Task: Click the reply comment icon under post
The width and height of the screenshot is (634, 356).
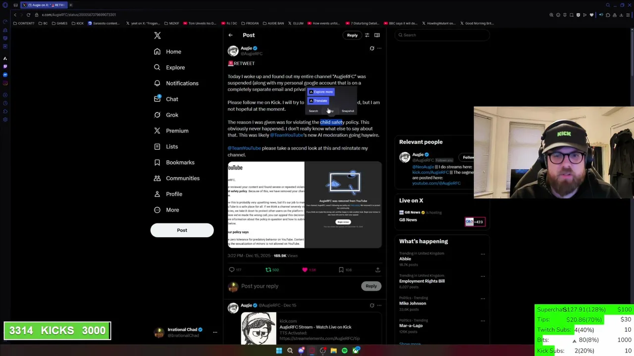Action: 232,270
